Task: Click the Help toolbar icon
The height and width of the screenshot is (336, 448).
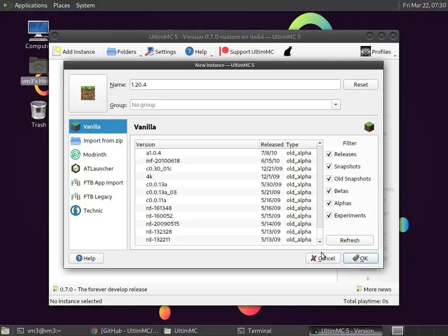Action: [189, 52]
